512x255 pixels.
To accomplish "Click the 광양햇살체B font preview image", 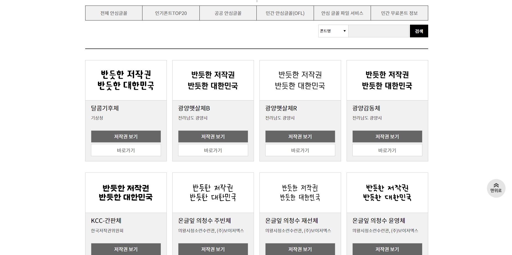I will pos(213,80).
